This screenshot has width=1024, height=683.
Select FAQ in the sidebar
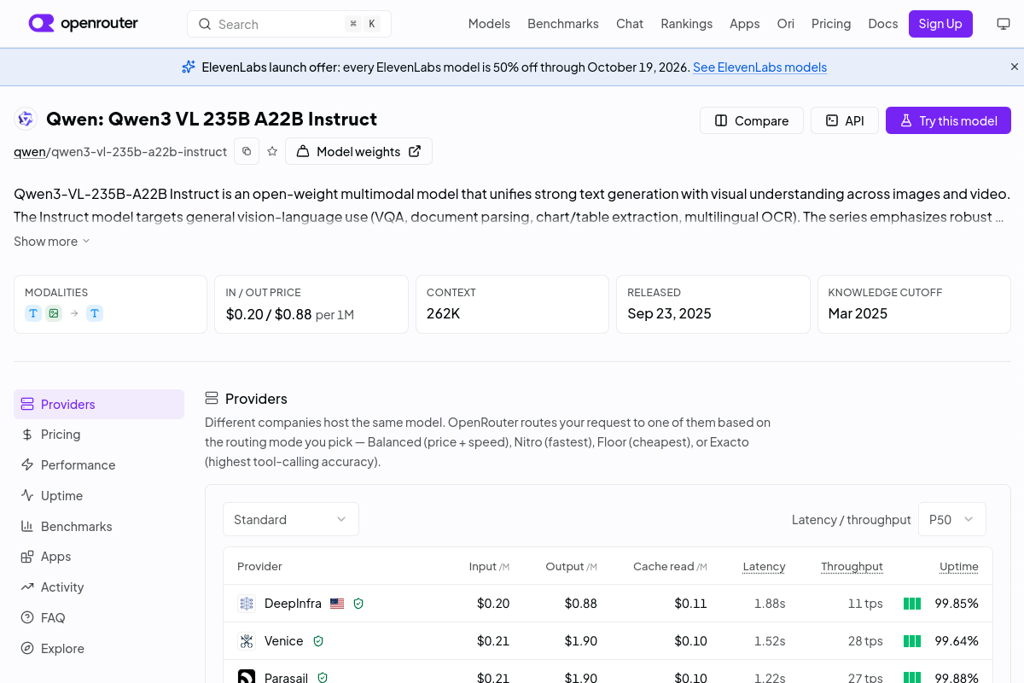[99, 618]
